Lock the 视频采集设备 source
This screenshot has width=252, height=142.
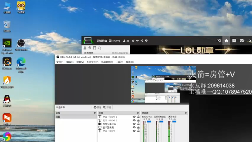click(x=138, y=124)
